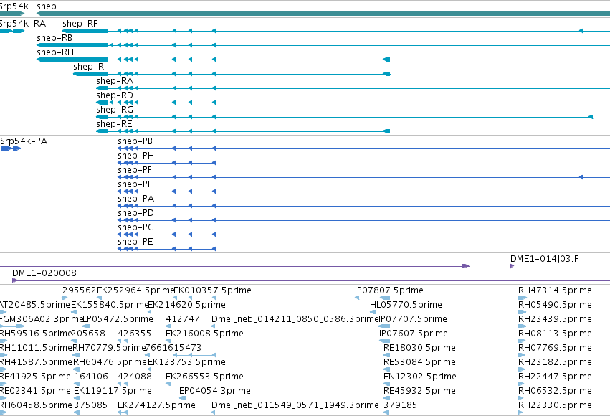610x416 pixels.
Task: Select the long shep gene bar
Action: [323, 14]
